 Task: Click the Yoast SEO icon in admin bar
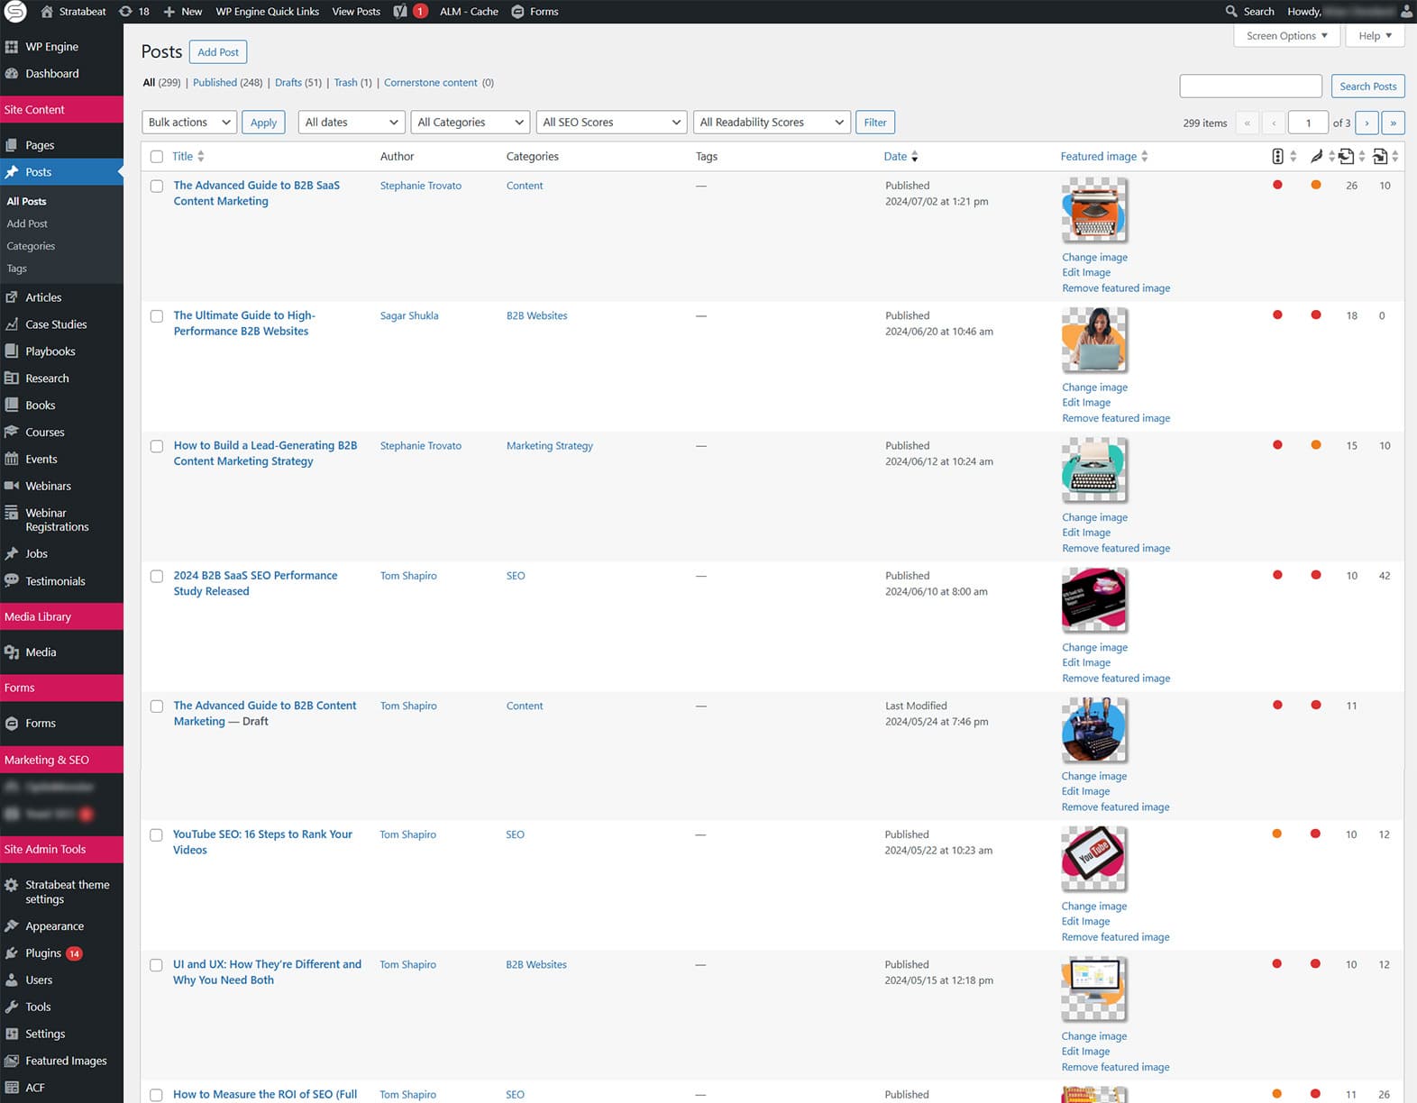[x=400, y=12]
